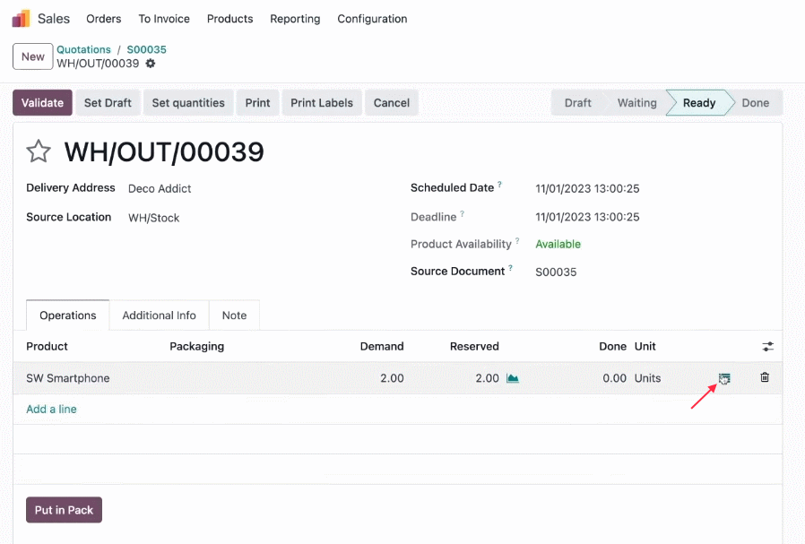Open the Orders menu
This screenshot has height=544, width=805.
click(x=104, y=19)
